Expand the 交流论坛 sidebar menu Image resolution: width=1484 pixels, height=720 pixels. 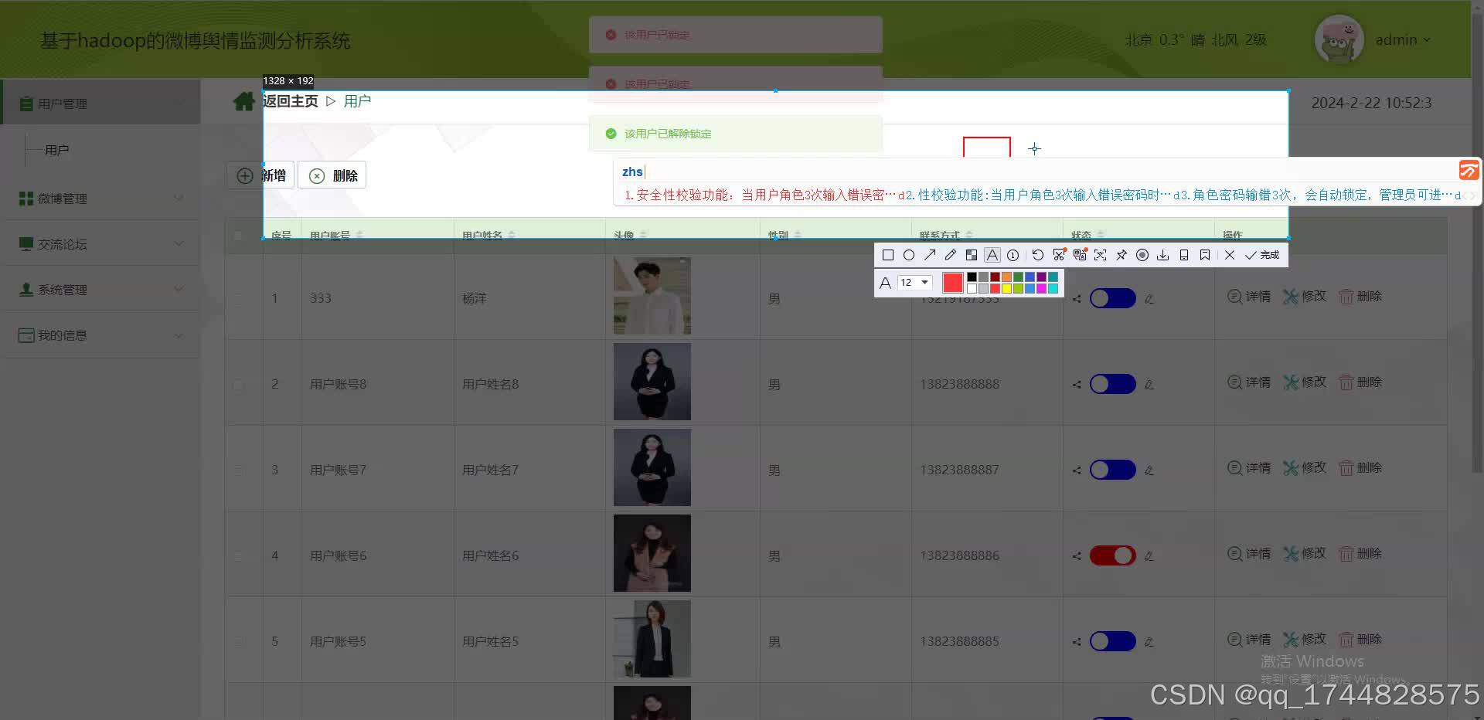[100, 244]
